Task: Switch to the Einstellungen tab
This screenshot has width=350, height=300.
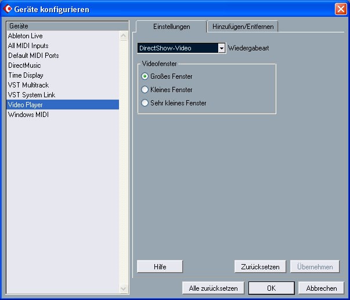Action: [171, 27]
